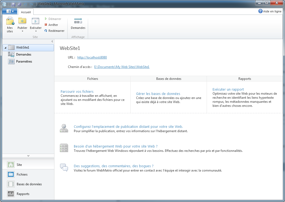This screenshot has width=285, height=202.
Task: Open the http://localhost:8080 URL link
Action: 92,57
